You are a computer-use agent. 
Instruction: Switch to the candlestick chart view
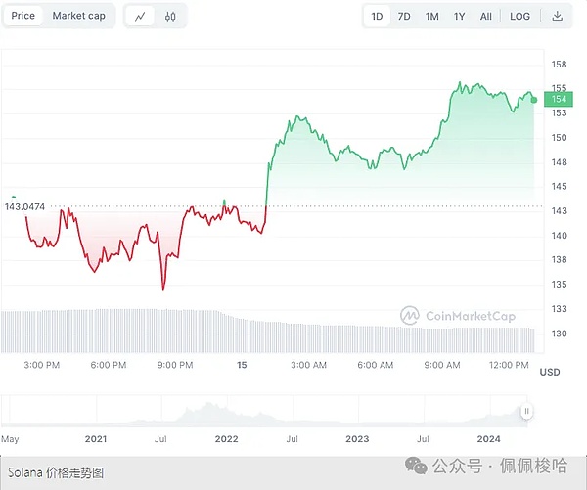tap(170, 16)
